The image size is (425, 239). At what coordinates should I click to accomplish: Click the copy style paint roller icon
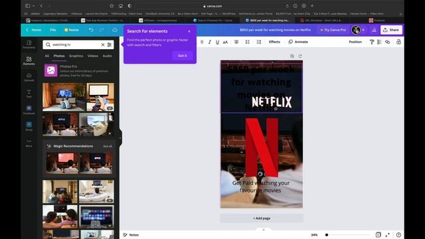(x=372, y=42)
